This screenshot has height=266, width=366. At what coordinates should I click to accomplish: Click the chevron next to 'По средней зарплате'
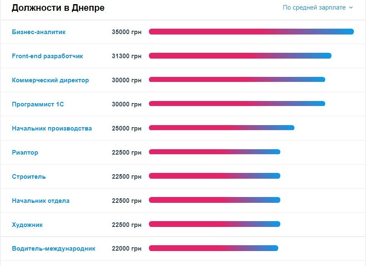351,7
